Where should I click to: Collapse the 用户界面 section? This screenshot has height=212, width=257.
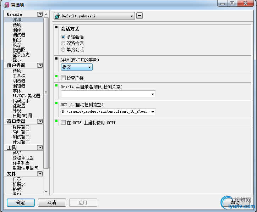[40, 65]
